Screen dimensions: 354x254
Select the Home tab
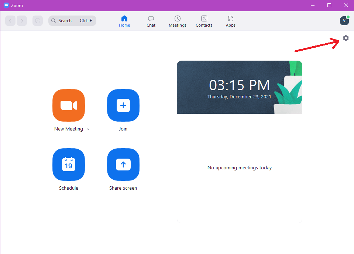click(x=124, y=21)
